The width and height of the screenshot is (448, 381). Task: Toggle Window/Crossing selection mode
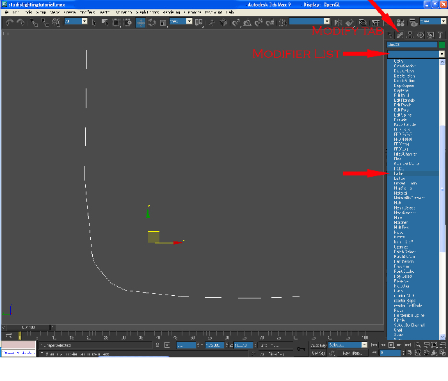129,22
